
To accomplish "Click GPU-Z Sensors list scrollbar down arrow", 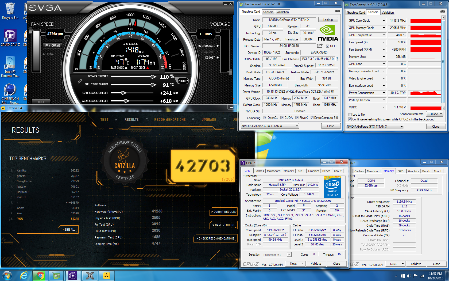I will [x=443, y=108].
